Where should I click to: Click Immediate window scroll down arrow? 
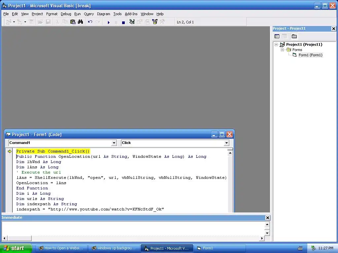tap(267, 233)
